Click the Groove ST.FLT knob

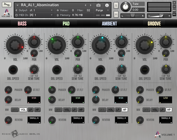coord(160,90)
